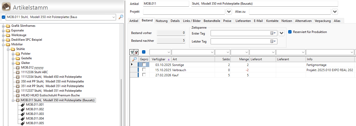This screenshot has width=356, height=126.
Task: Click the apply filter funnel icon
Action: pos(132,52)
